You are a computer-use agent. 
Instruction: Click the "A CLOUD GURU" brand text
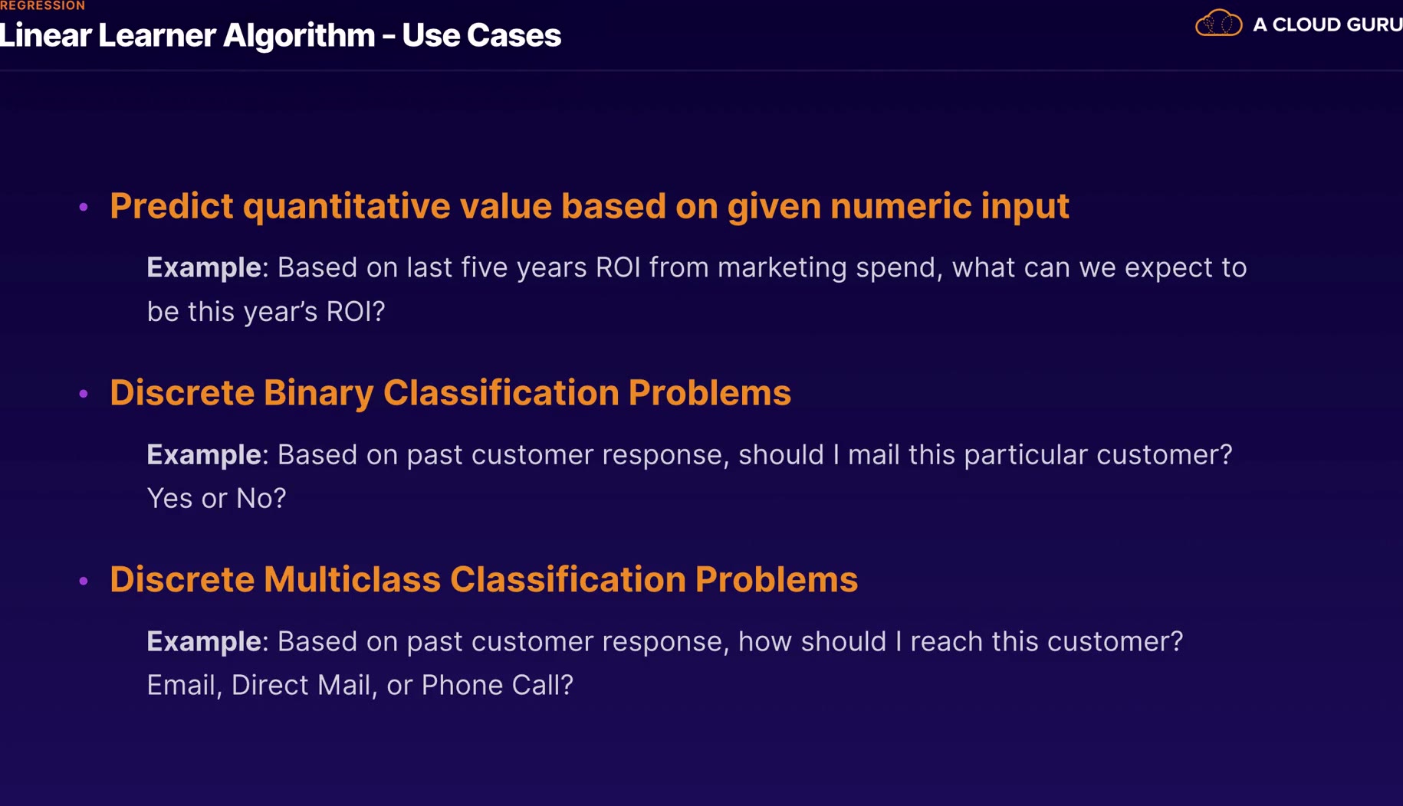[1326, 25]
